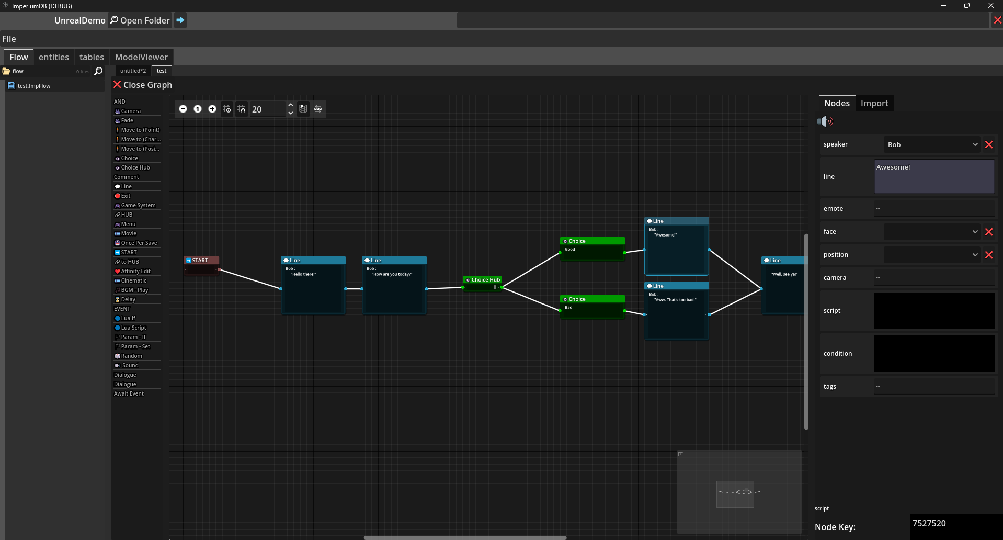Edit the line text box with Awesome!

(x=934, y=177)
